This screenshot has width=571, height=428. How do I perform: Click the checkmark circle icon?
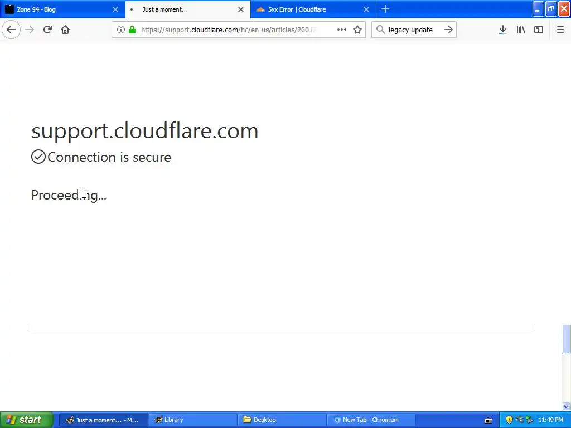point(38,157)
